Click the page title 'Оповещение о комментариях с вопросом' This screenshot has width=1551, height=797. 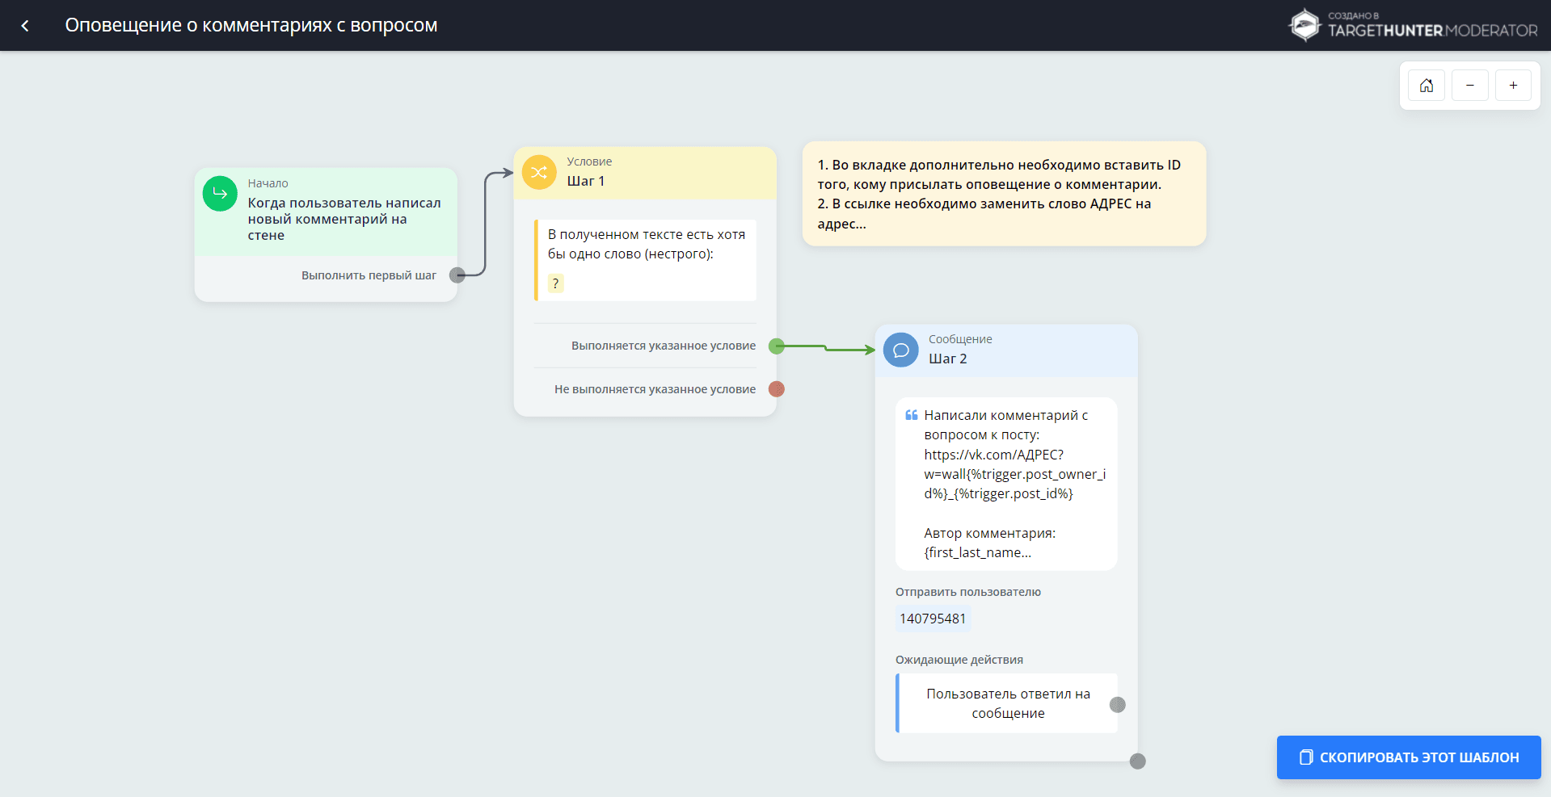[251, 26]
